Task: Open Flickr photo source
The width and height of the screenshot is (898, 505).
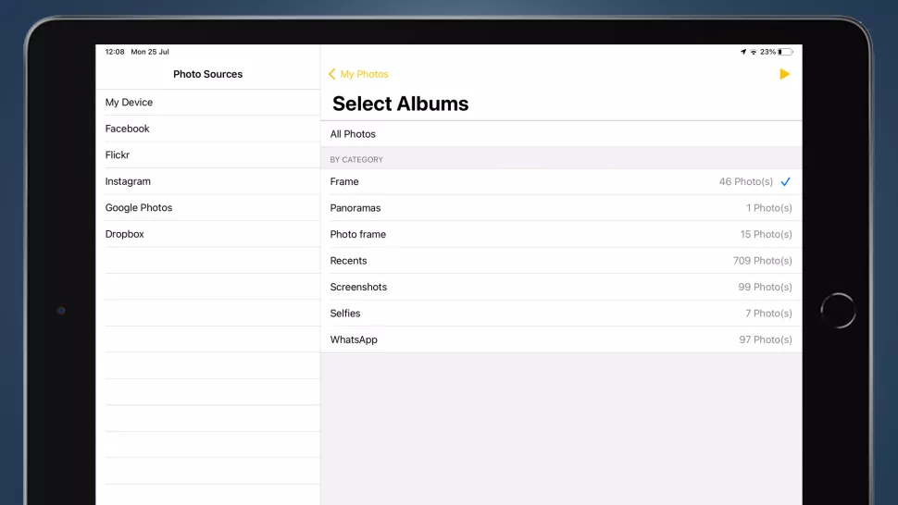Action: pyautogui.click(x=208, y=155)
